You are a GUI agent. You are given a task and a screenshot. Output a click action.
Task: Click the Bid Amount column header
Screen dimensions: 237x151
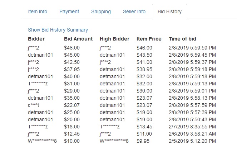pyautogui.click(x=78, y=39)
